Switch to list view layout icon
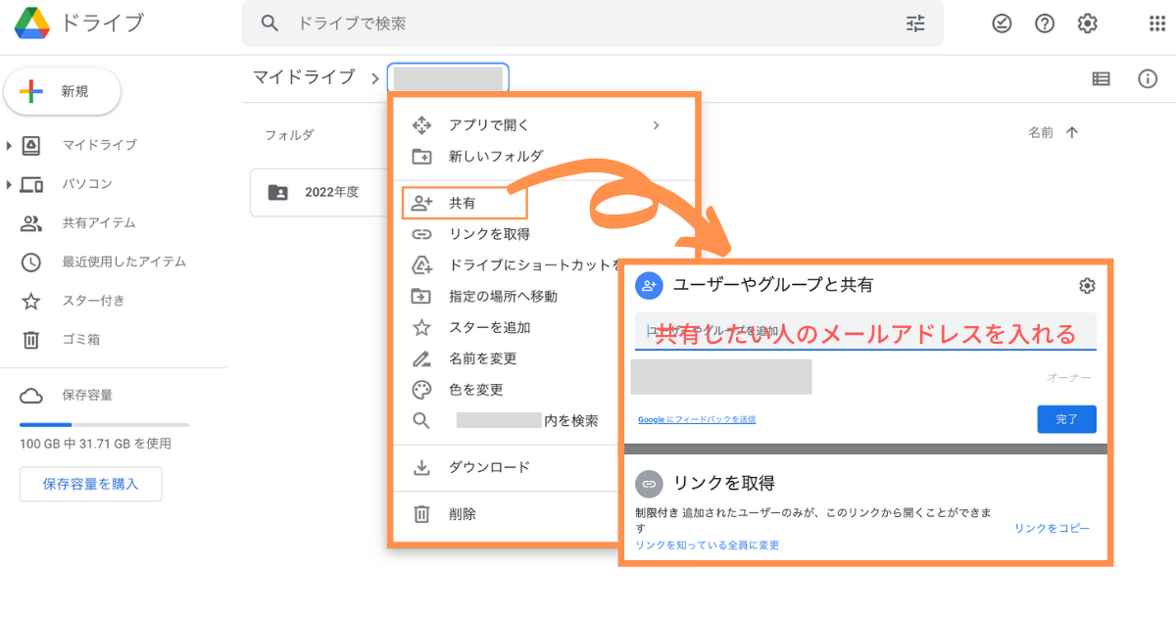This screenshot has width=1176, height=617. (x=1102, y=78)
